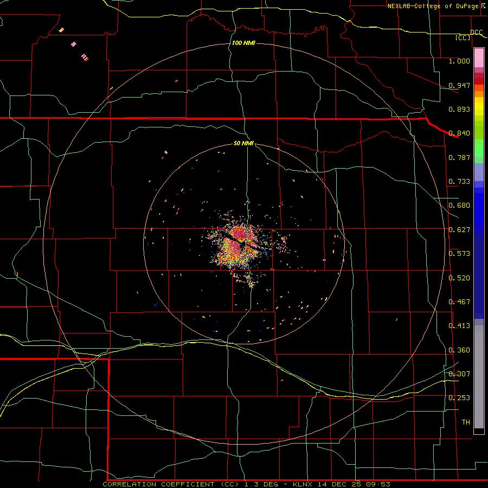The image size is (488, 488).
Task: Pick the light pink color at scale top
Action: point(479,57)
